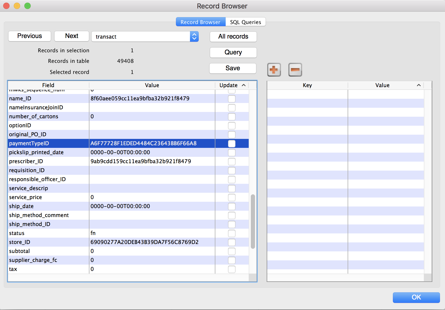The image size is (445, 310).
Task: Select the ship_method_comment field
Action: tap(39, 215)
